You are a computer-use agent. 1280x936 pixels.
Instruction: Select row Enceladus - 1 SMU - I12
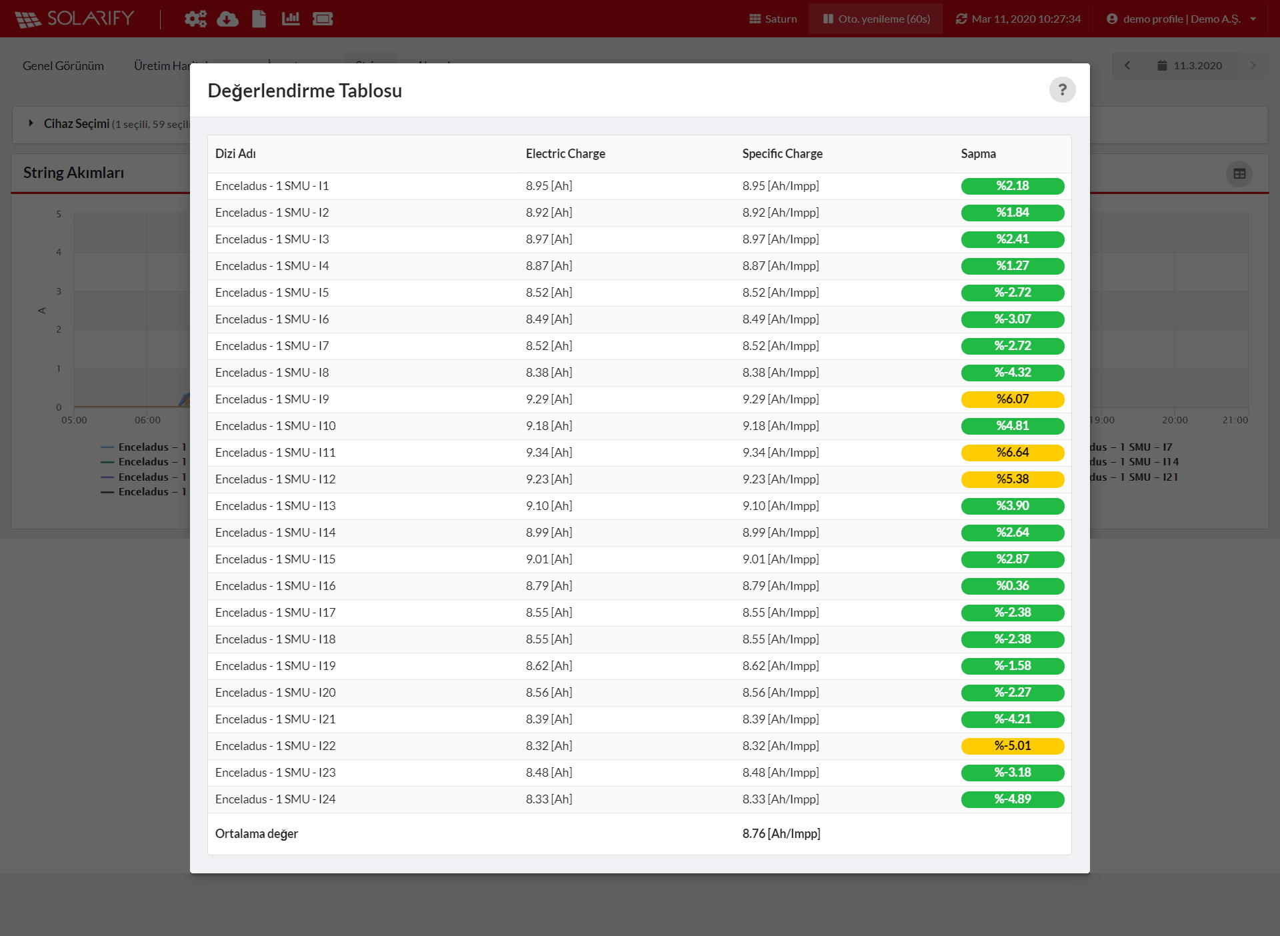[639, 479]
